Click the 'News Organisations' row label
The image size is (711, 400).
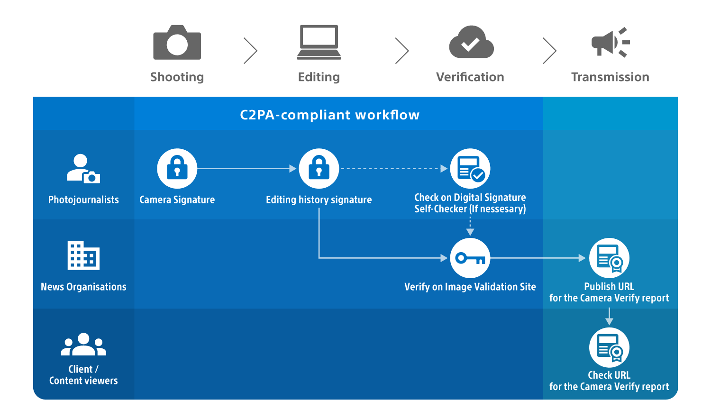point(83,287)
